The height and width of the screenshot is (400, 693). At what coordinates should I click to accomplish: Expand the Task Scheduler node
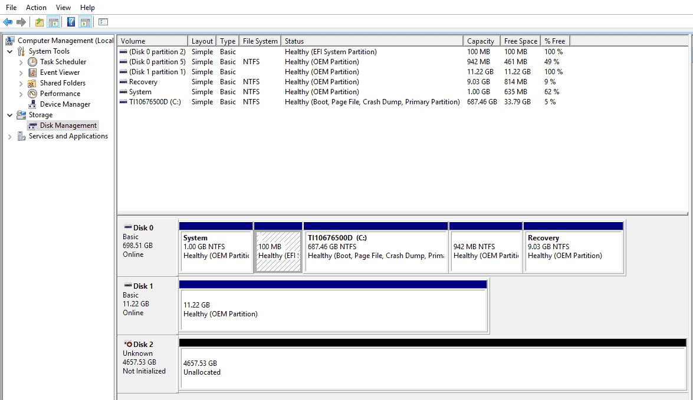pos(21,62)
